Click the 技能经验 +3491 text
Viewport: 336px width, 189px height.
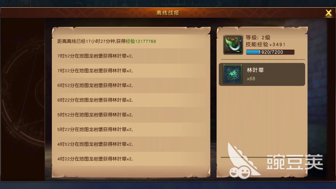265,44
